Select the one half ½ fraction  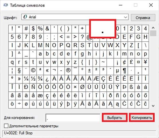click(x=33, y=79)
